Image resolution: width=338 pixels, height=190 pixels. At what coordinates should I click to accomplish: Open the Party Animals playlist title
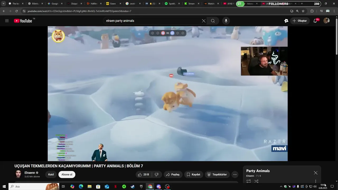pos(258,171)
